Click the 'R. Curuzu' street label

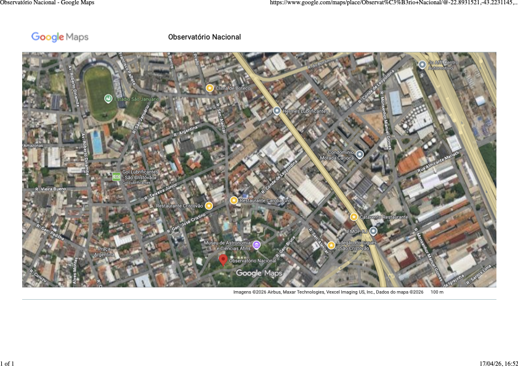38,276
